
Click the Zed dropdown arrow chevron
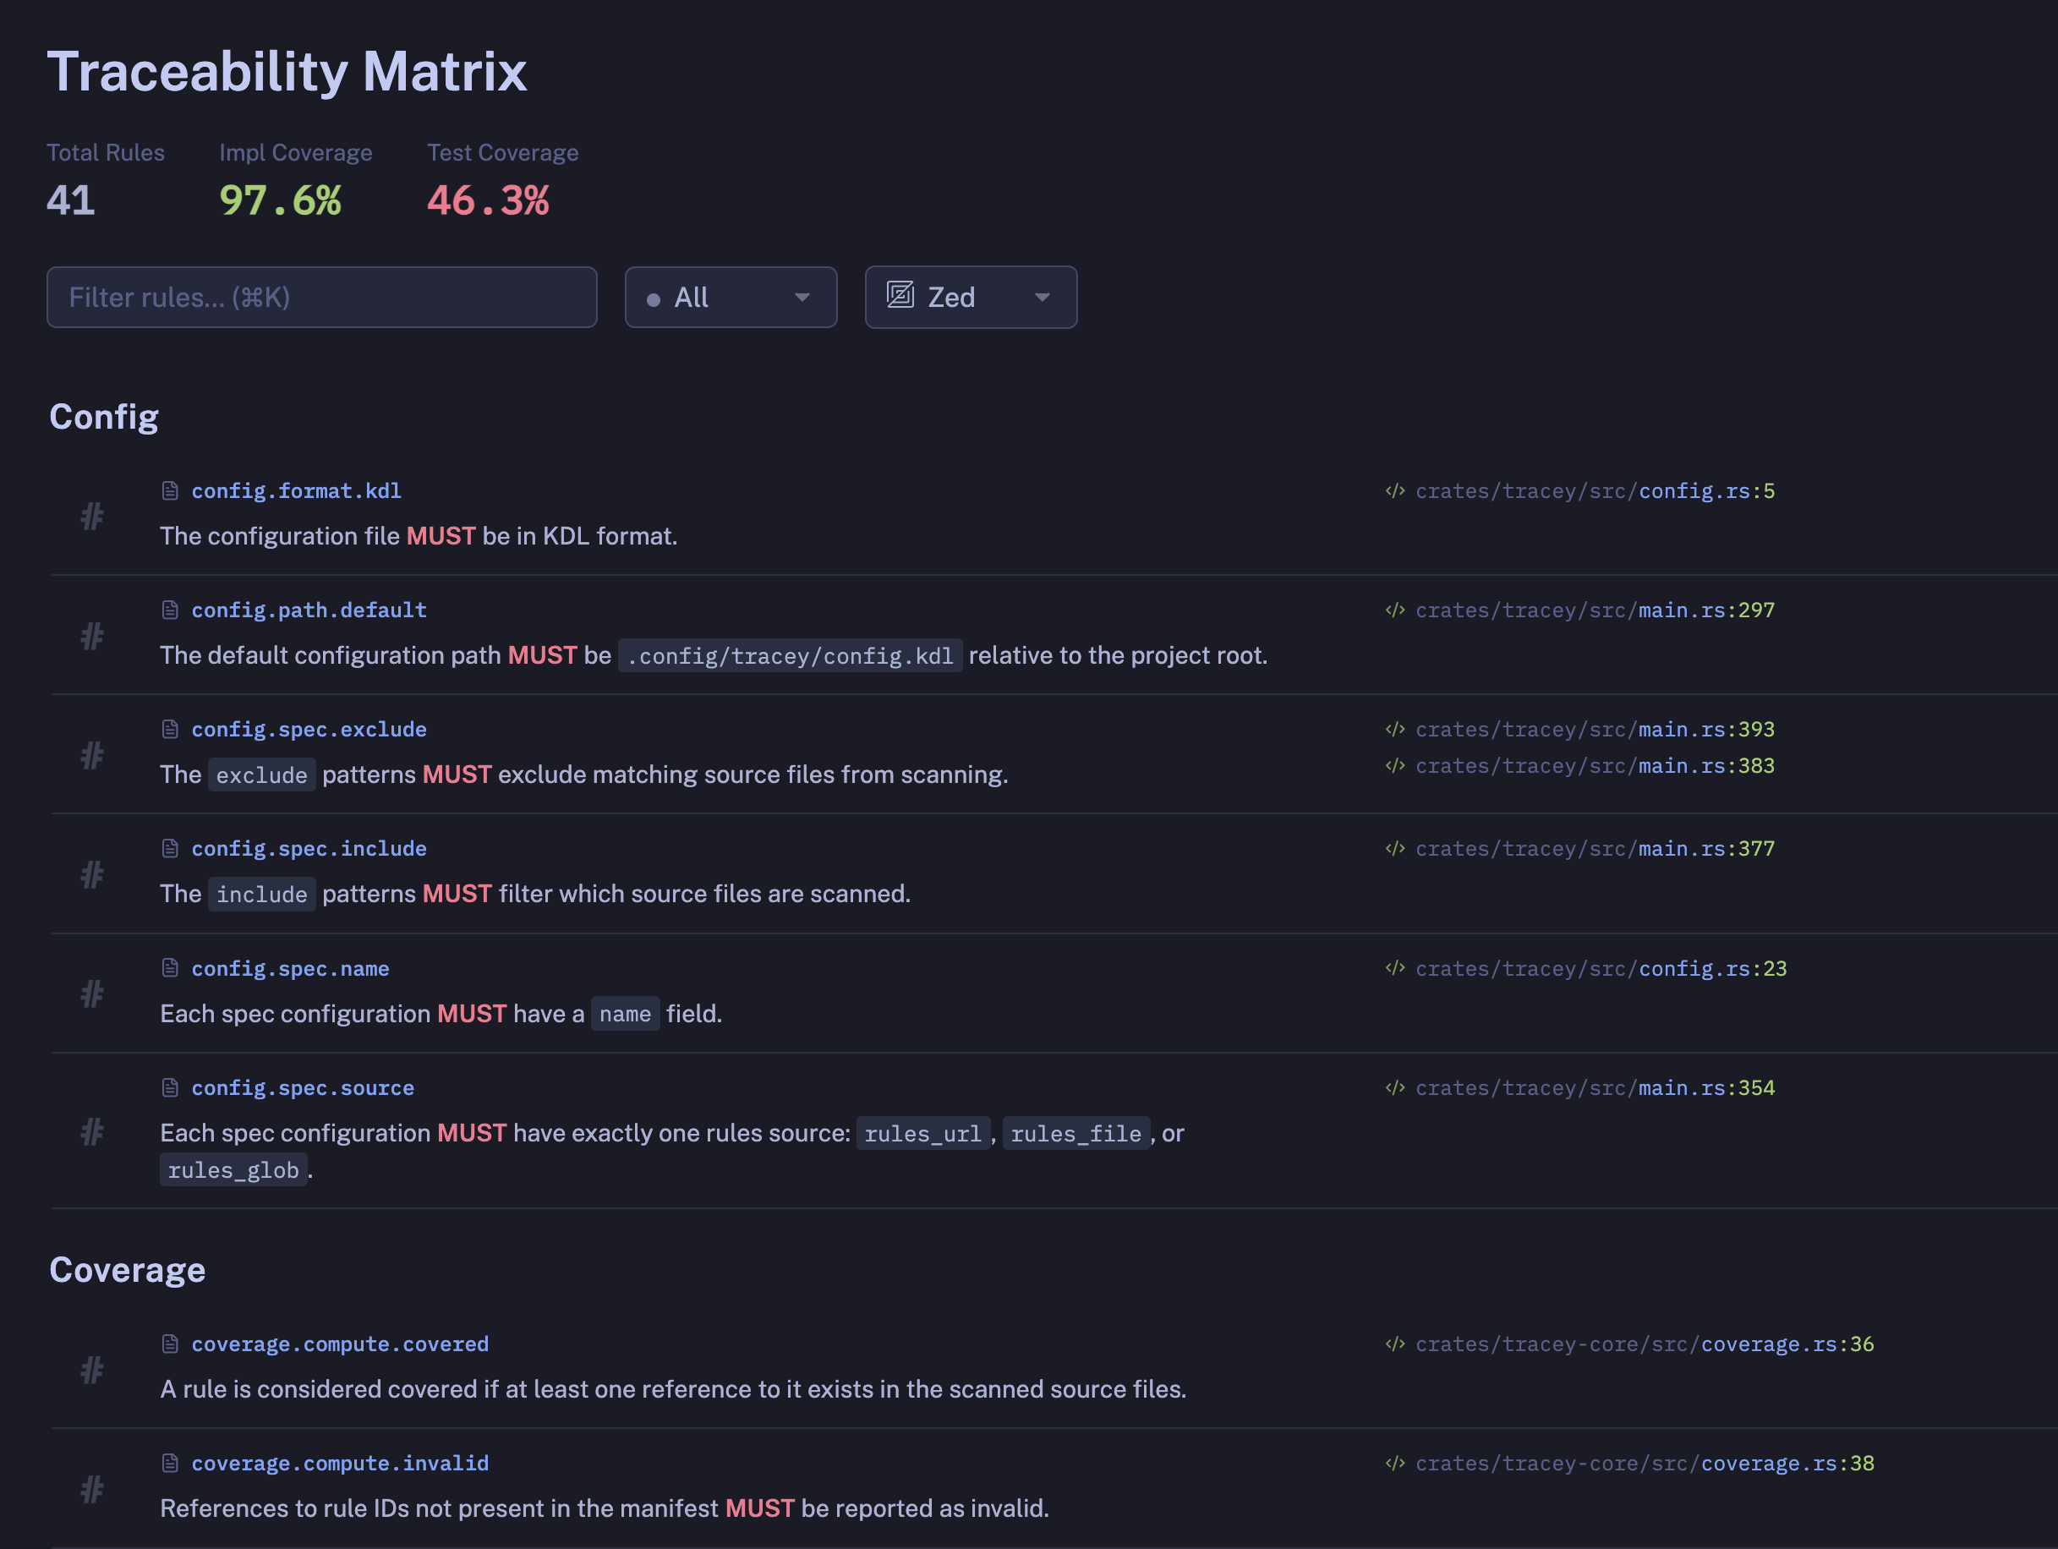[x=1042, y=298]
